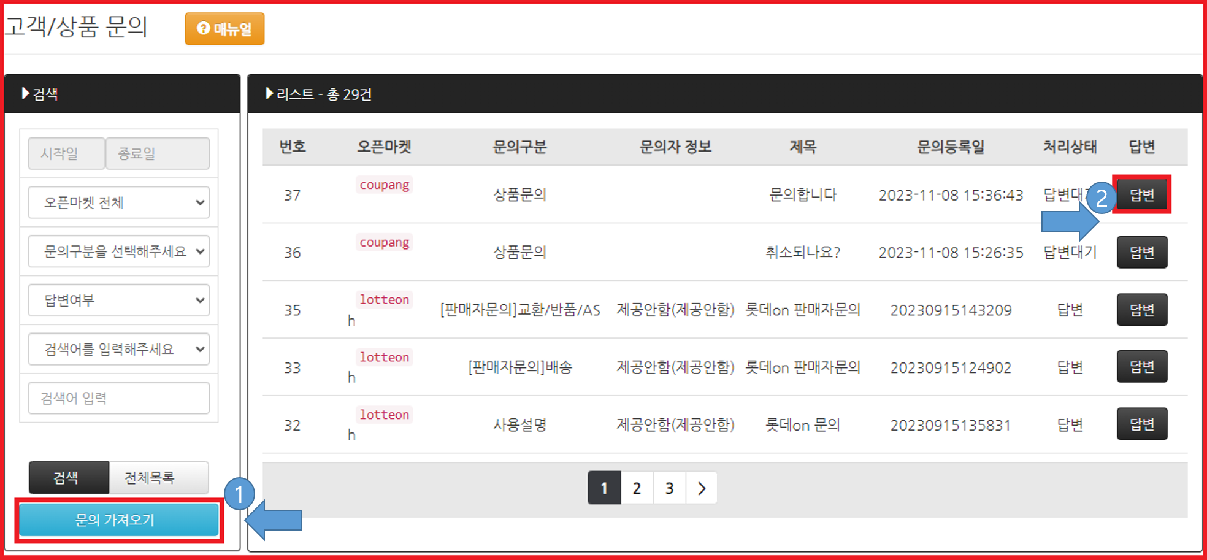1207x560 pixels.
Task: Open the 검색어를 입력해주세요 dropdown
Action: 119,350
